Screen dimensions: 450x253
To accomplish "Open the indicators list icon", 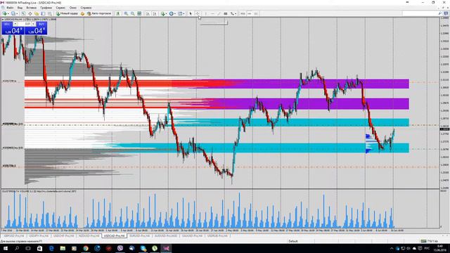I will click(x=163, y=13).
